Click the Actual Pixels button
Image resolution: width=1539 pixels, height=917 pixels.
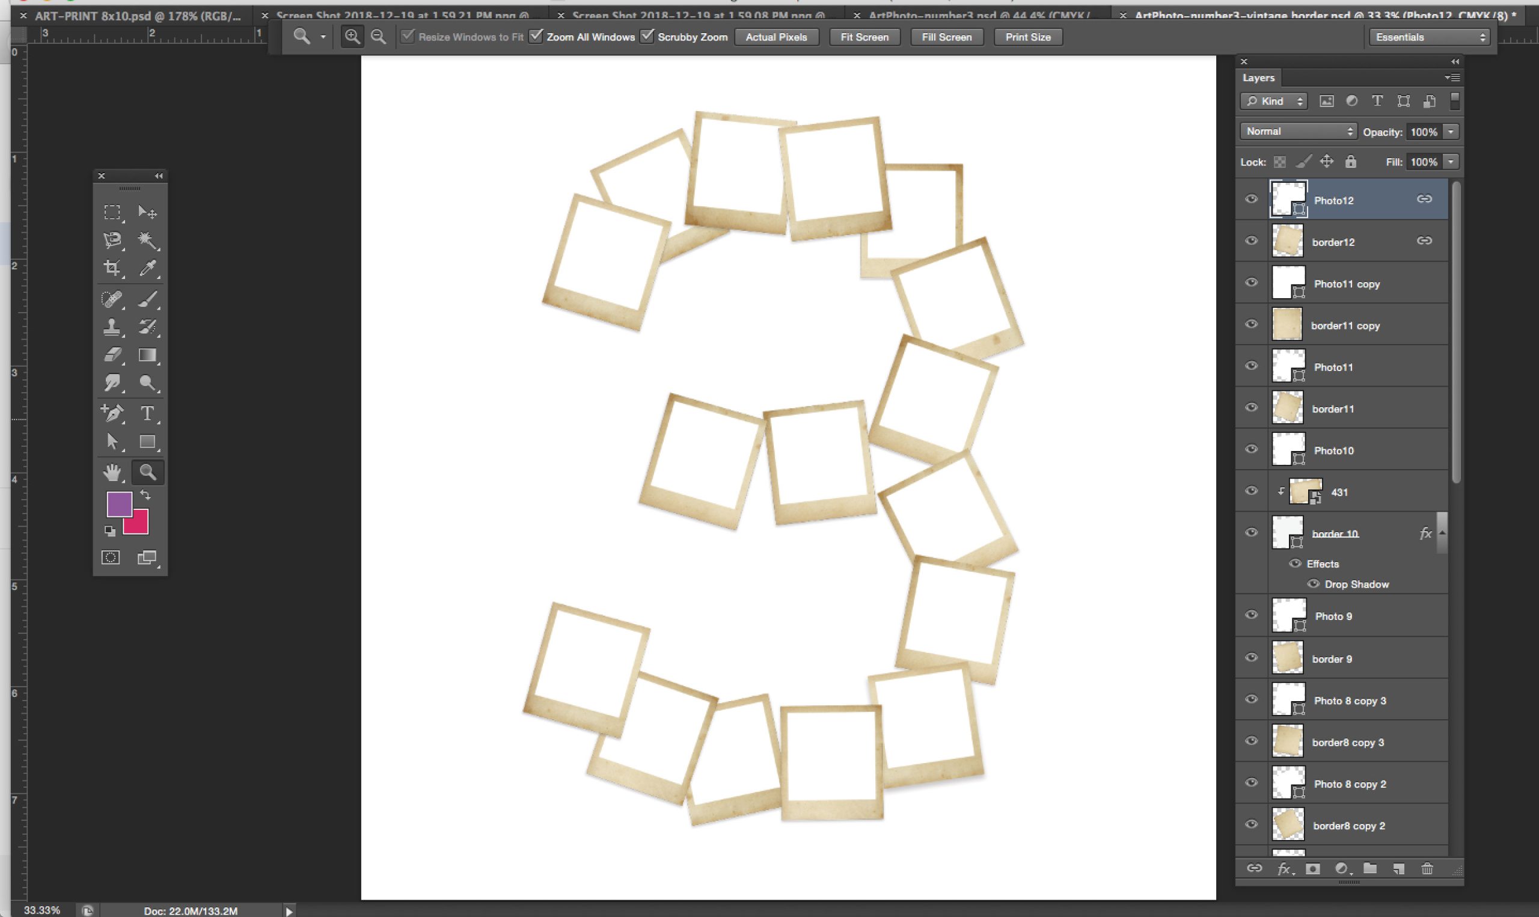point(776,37)
